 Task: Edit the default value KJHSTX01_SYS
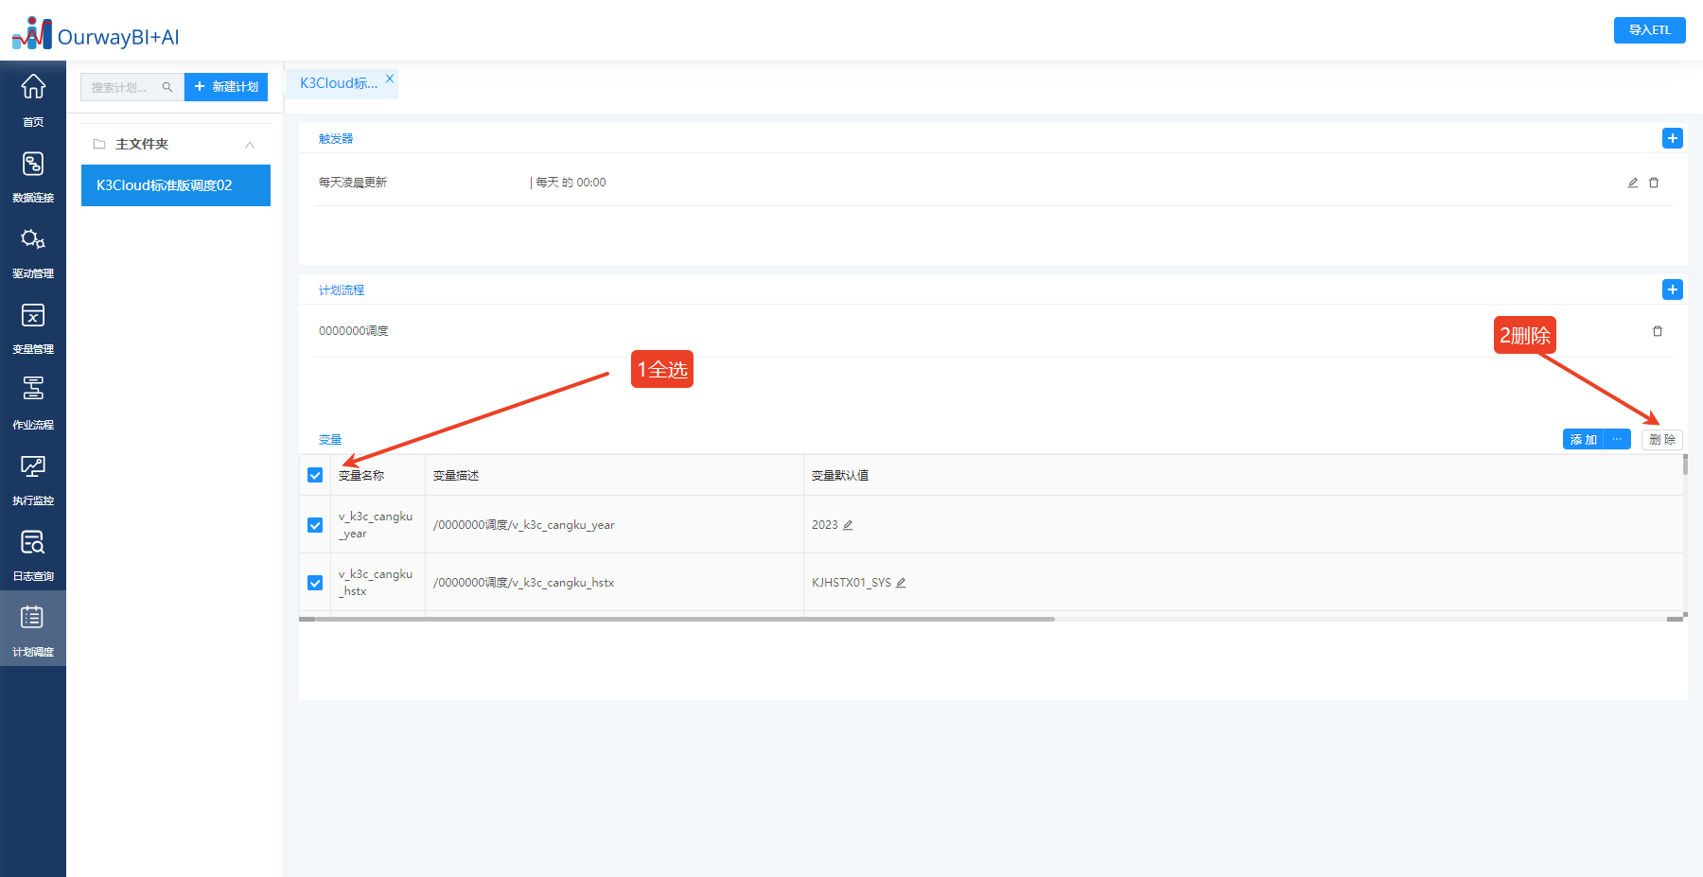pos(901,583)
